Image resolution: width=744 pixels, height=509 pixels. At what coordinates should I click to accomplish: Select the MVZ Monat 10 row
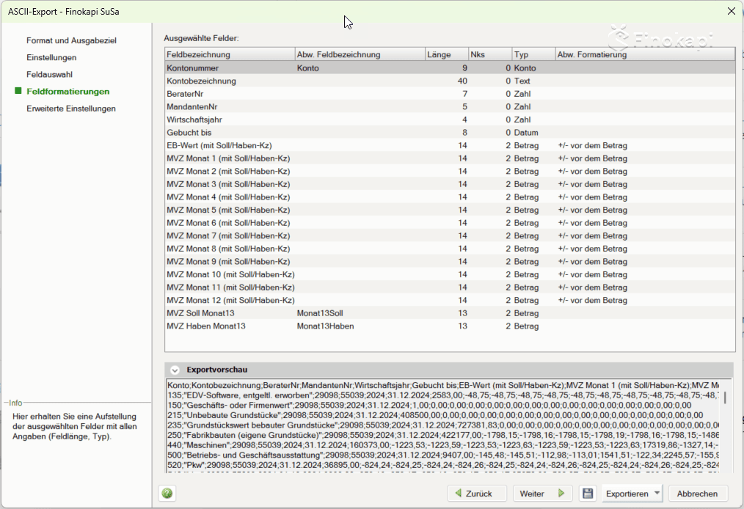pyautogui.click(x=450, y=274)
